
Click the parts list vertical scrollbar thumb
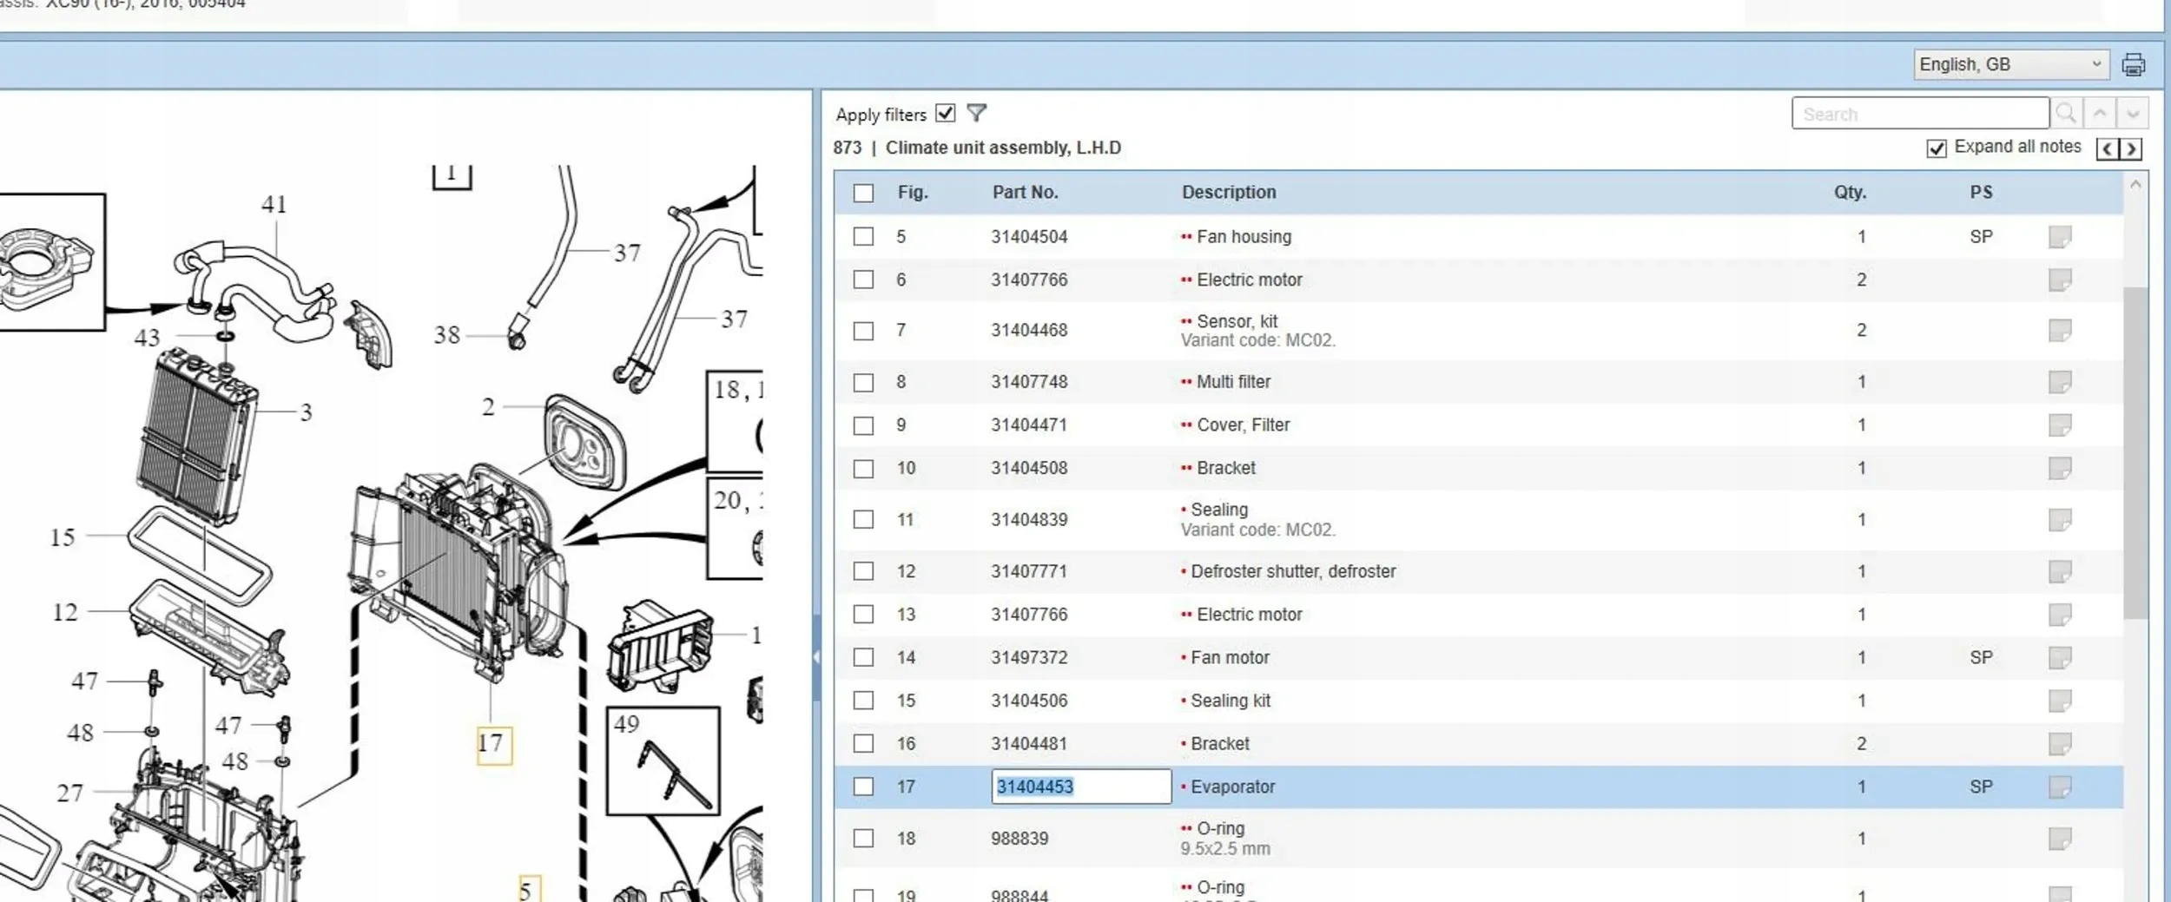(2135, 453)
